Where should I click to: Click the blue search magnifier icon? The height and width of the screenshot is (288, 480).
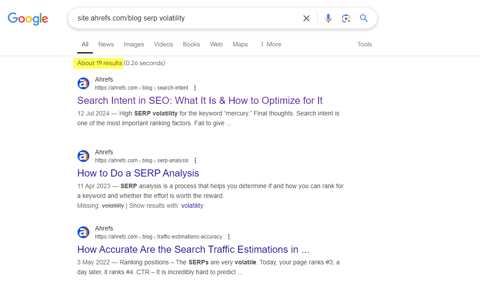(x=364, y=18)
